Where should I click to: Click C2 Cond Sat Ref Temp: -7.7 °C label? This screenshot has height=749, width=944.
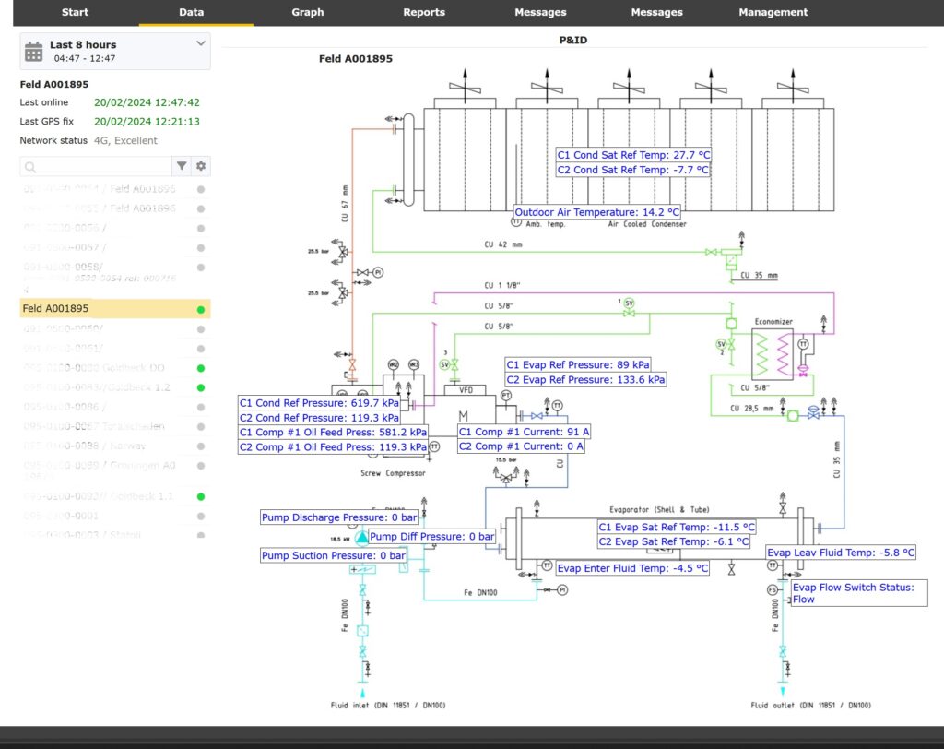(x=632, y=170)
